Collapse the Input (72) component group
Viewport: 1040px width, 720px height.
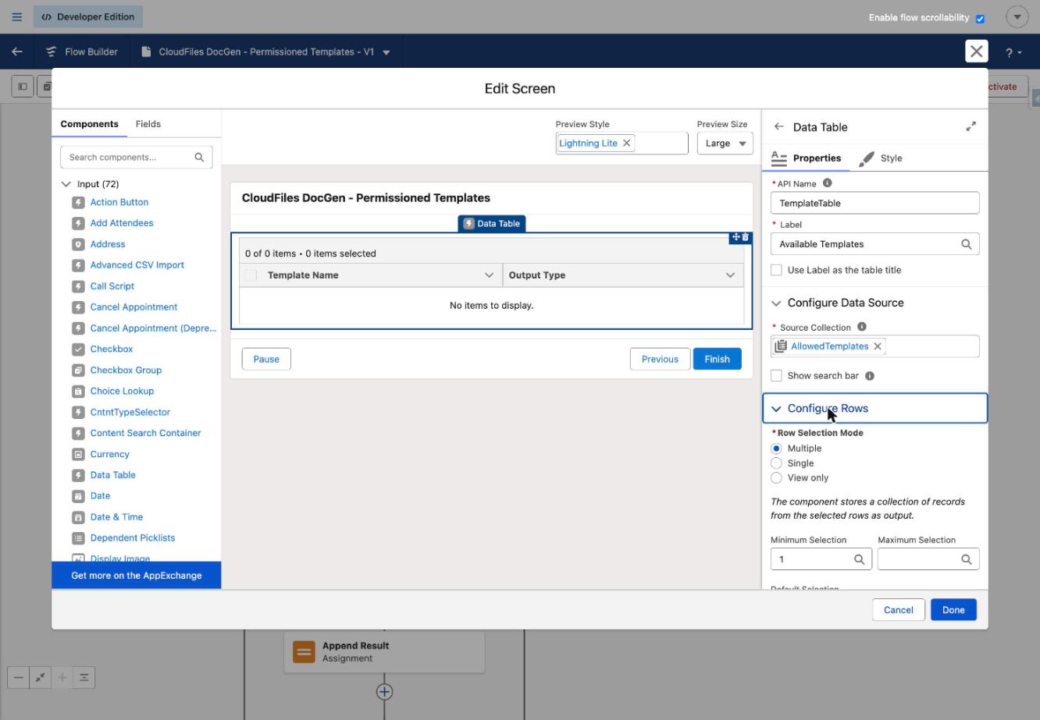click(x=66, y=184)
